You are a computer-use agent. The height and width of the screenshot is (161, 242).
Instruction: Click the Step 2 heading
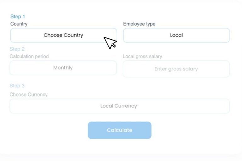tap(17, 49)
